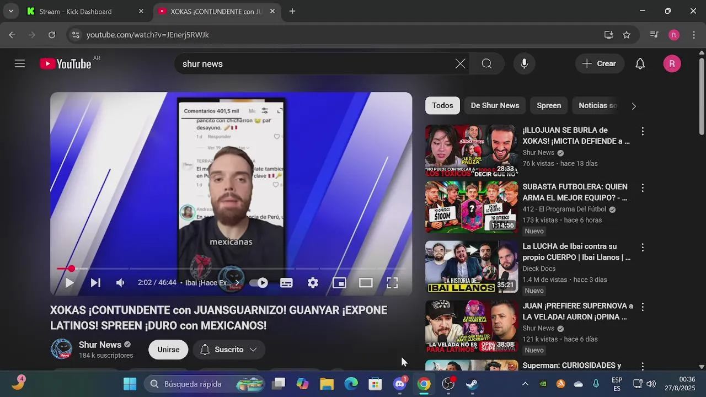The width and height of the screenshot is (706, 397).
Task: Open Chrome media controls icon
Action: click(654, 35)
